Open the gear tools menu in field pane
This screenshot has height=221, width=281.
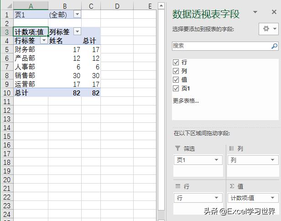coord(269,29)
